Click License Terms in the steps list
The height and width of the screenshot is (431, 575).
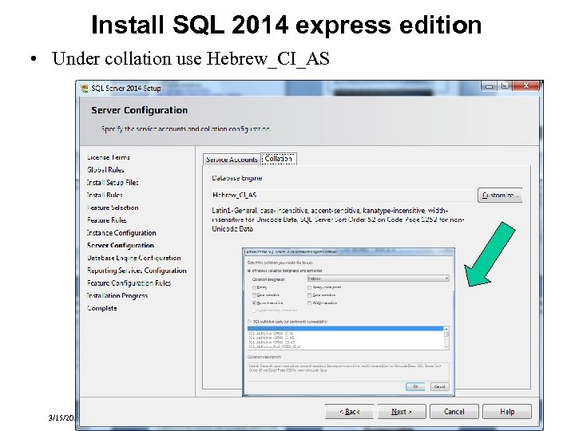point(109,157)
